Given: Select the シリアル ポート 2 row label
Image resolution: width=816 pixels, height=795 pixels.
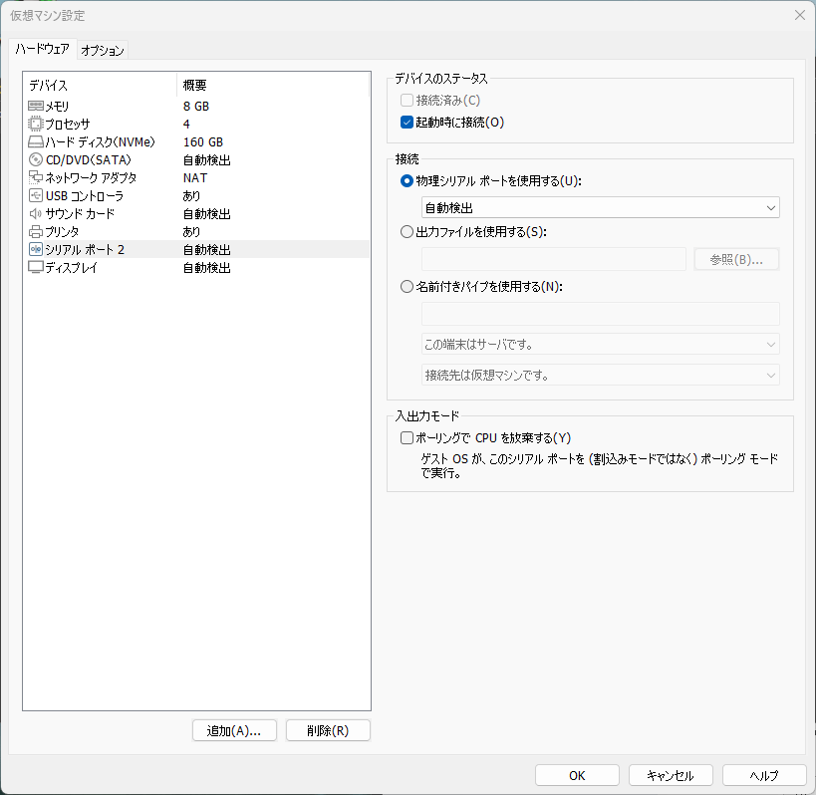Looking at the screenshot, I should [x=85, y=250].
